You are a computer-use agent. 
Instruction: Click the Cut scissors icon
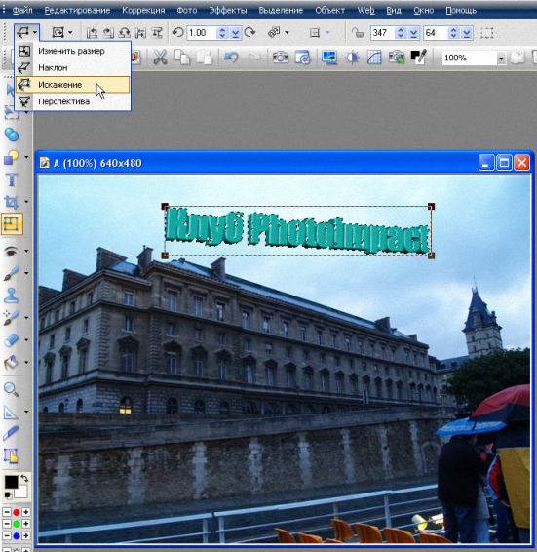[160, 57]
